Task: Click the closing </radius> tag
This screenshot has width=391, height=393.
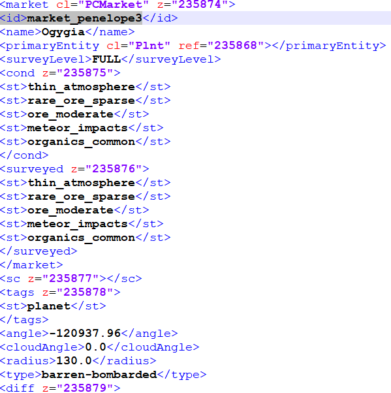Action: pyautogui.click(x=124, y=361)
